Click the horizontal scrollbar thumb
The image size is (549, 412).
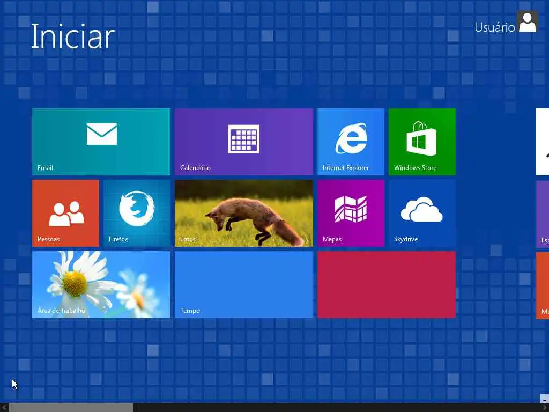(71, 408)
